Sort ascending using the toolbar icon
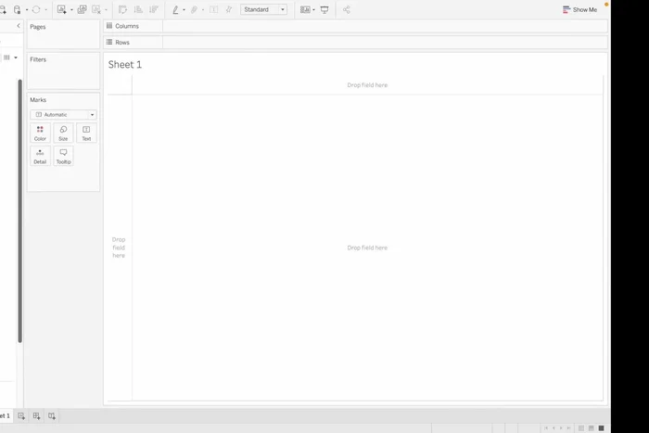The height and width of the screenshot is (433, 649). coord(138,9)
